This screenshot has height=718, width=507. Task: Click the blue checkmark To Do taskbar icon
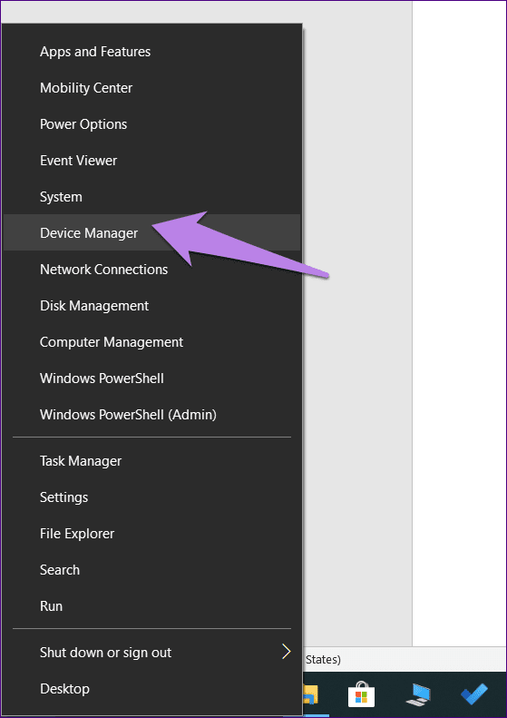coord(474,694)
